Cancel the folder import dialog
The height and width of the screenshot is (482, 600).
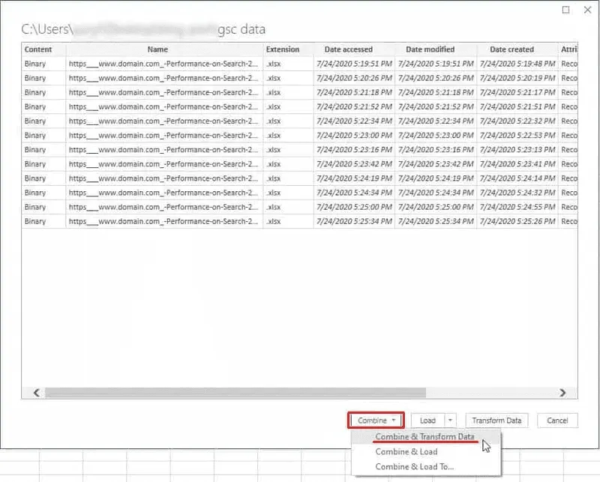(x=557, y=421)
